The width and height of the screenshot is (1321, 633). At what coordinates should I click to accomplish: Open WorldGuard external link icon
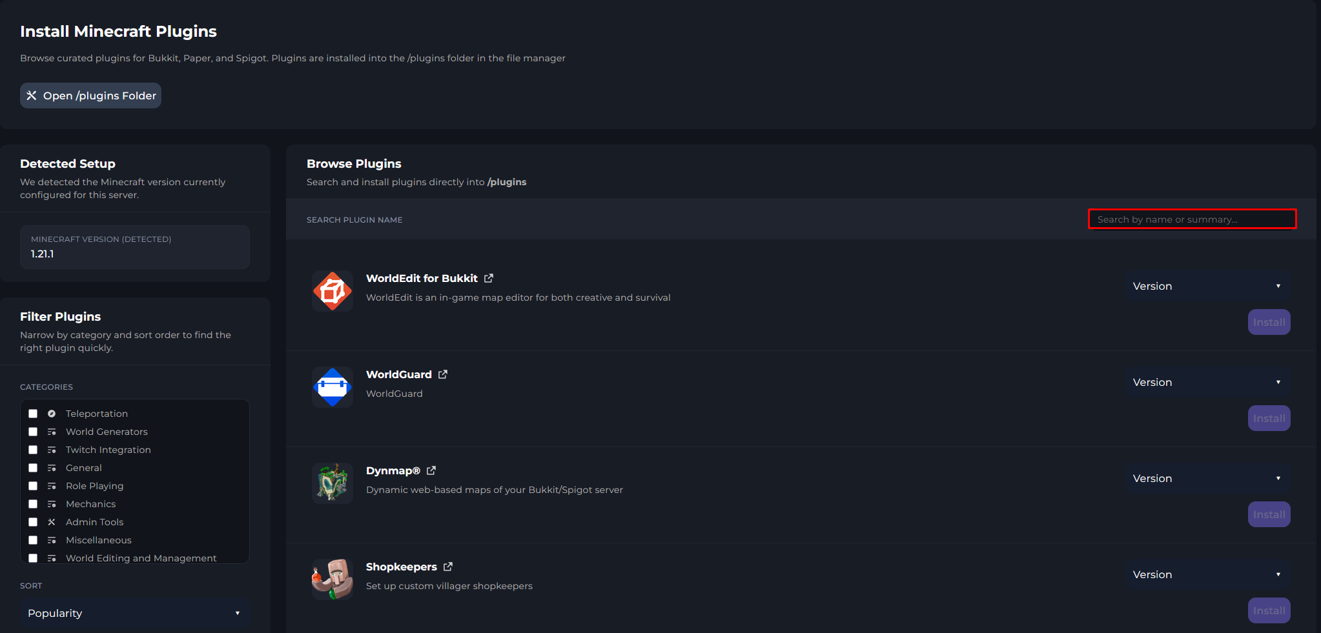pyautogui.click(x=443, y=374)
